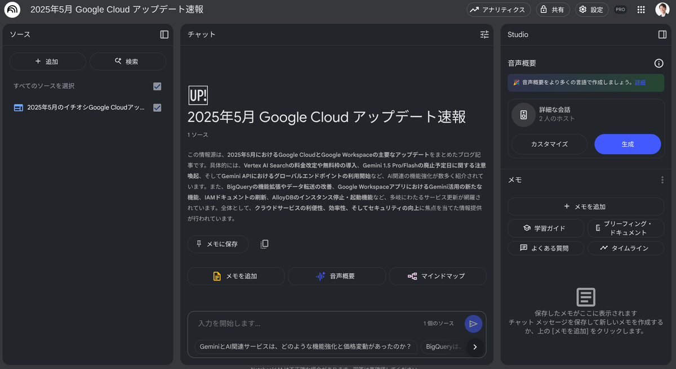Open the 2025年5月のイチオシGoogle Cloud source
The width and height of the screenshot is (676, 369).
(x=86, y=107)
